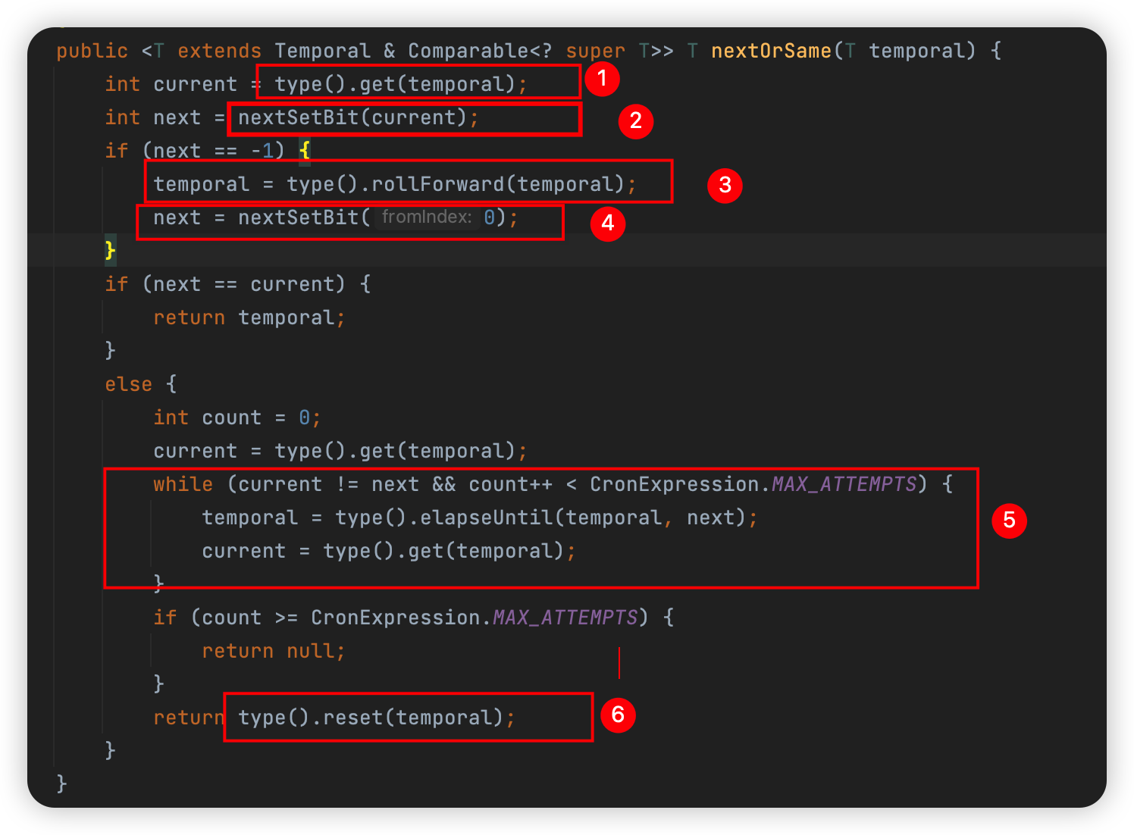Select the 'public' keyword in method signature
The image size is (1134, 835).
pos(92,51)
